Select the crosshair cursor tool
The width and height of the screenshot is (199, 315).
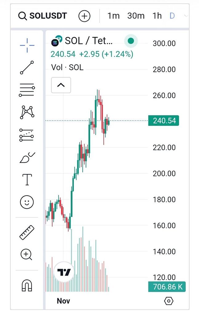[x=27, y=46]
